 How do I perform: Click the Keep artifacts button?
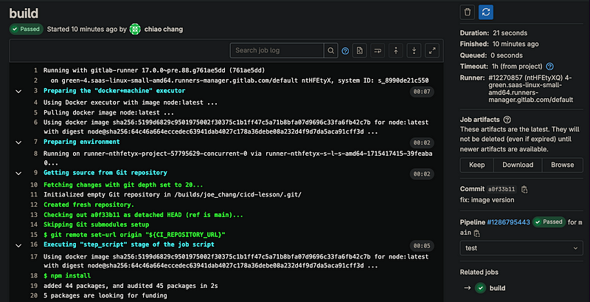click(476, 165)
